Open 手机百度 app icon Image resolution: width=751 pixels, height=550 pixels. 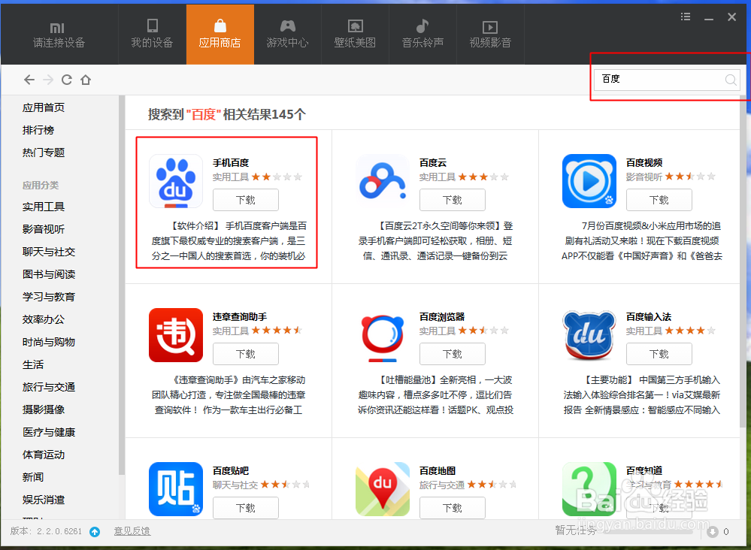pyautogui.click(x=175, y=181)
